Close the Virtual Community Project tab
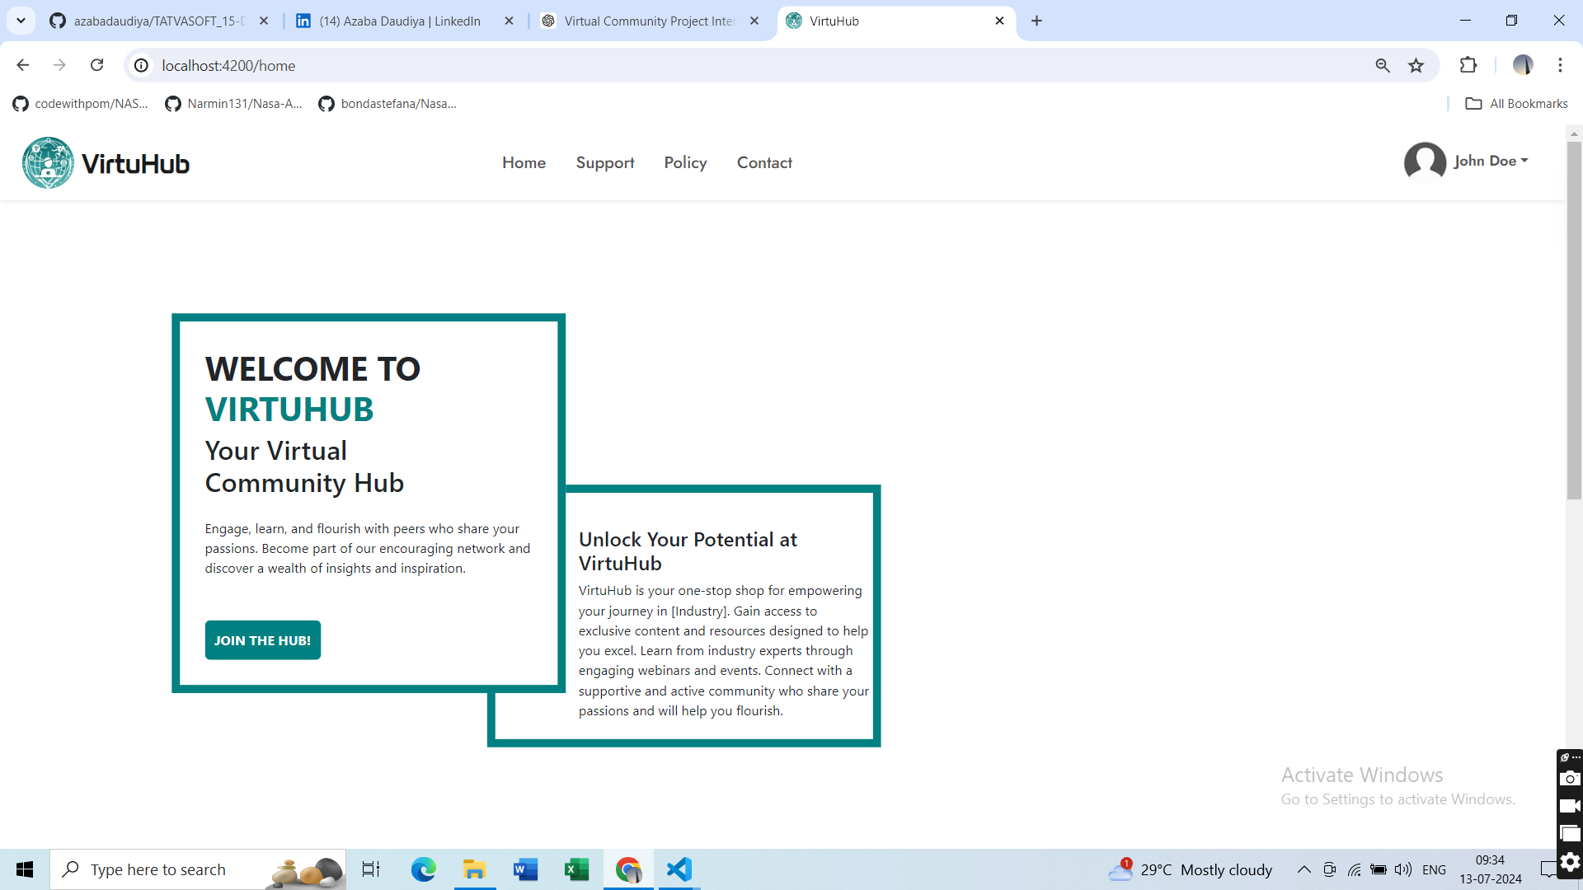This screenshot has height=890, width=1583. coord(754,21)
